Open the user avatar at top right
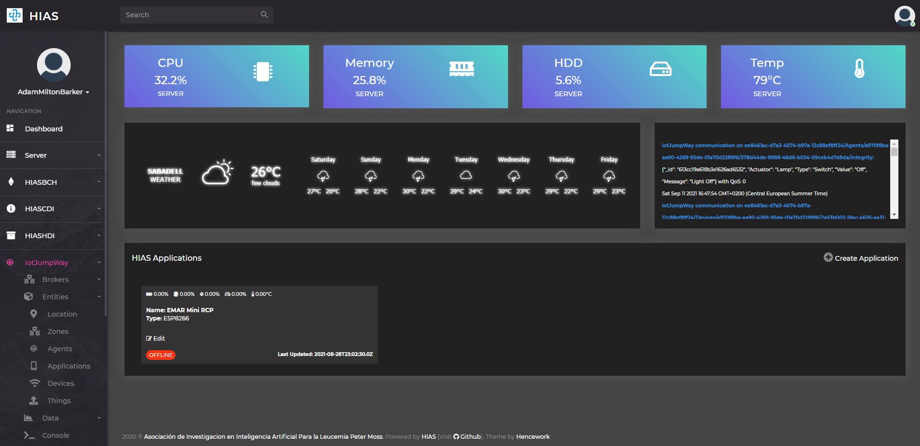 coord(905,15)
